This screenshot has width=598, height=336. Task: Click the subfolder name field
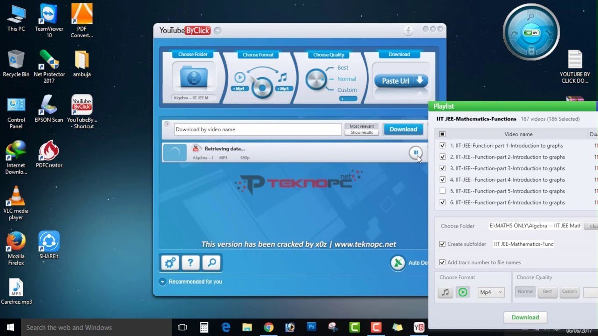click(523, 244)
